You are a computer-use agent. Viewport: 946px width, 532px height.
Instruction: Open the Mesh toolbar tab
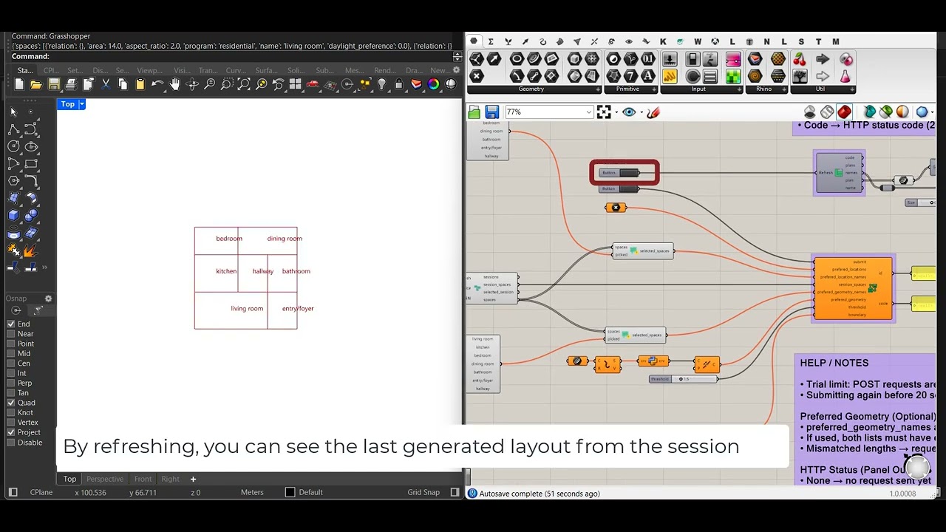pos(354,71)
